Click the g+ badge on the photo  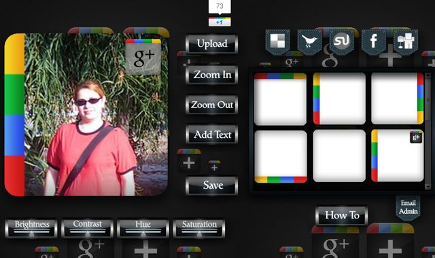143,57
